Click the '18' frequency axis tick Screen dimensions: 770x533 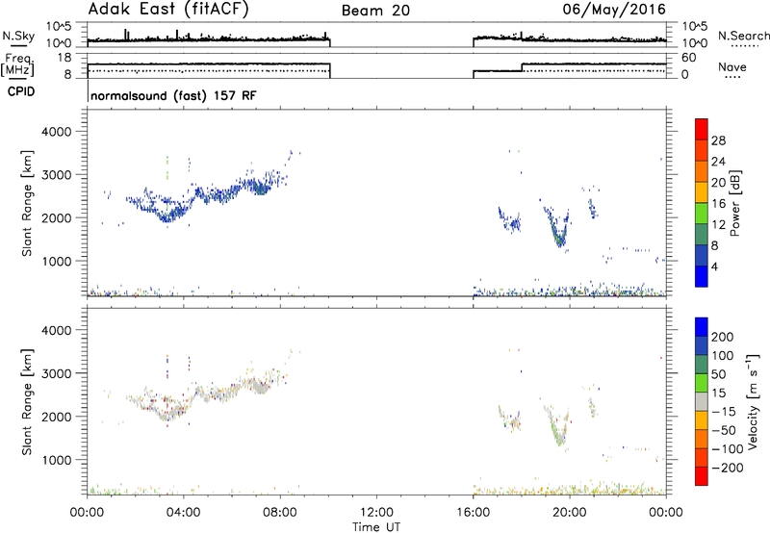pyautogui.click(x=64, y=58)
